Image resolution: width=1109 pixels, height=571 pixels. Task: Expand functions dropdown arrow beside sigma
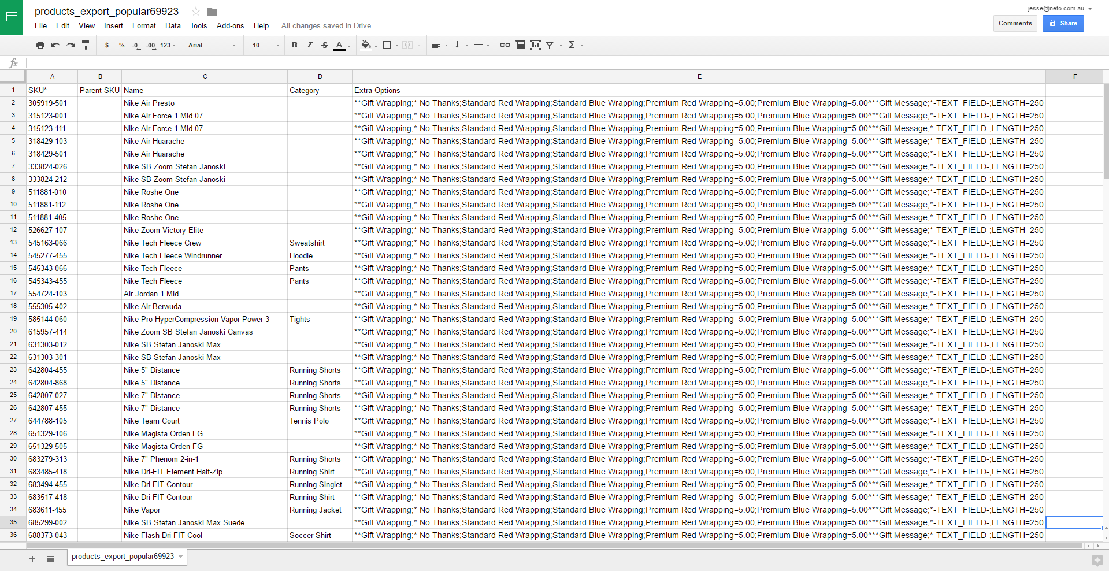tap(582, 45)
